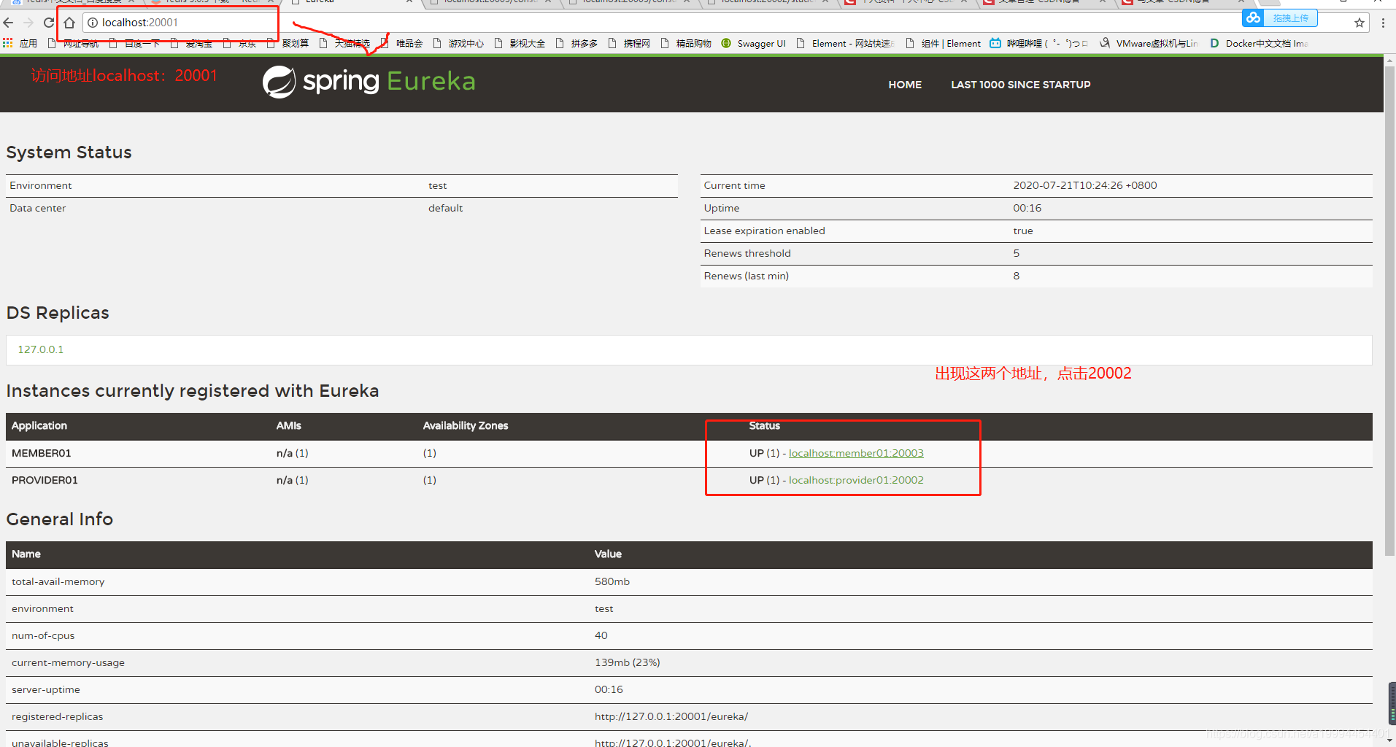This screenshot has width=1396, height=747.
Task: Click the Renews (last min) label
Action: pos(747,276)
